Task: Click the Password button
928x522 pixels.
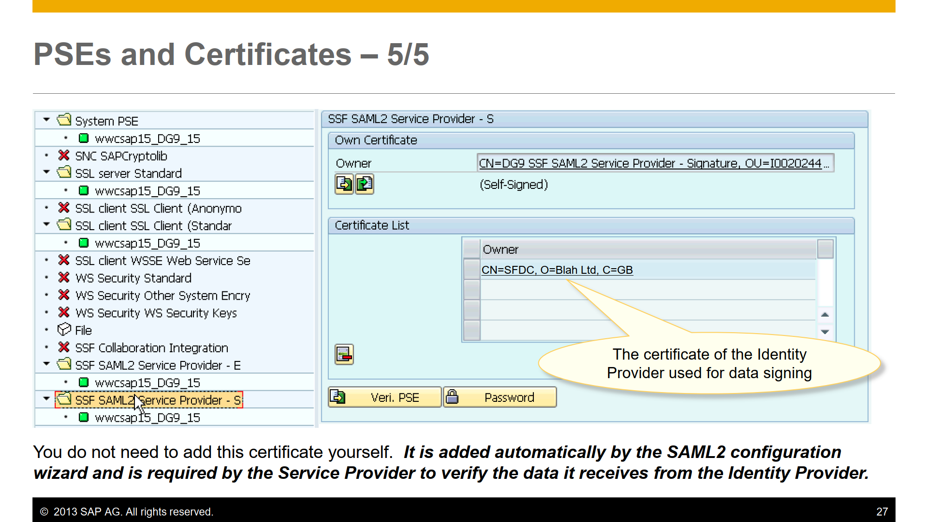Action: [x=500, y=397]
